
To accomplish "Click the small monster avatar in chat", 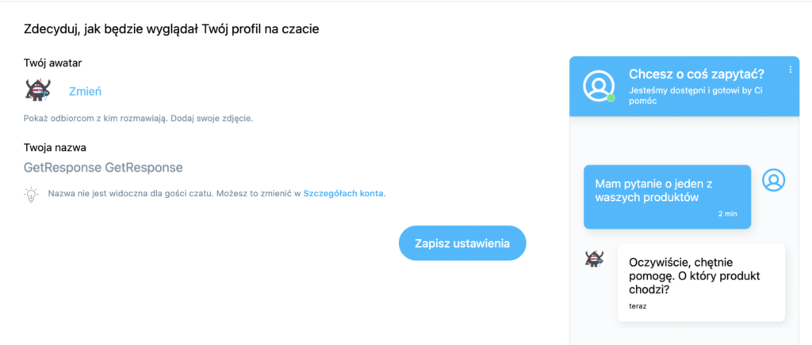I will pyautogui.click(x=594, y=258).
